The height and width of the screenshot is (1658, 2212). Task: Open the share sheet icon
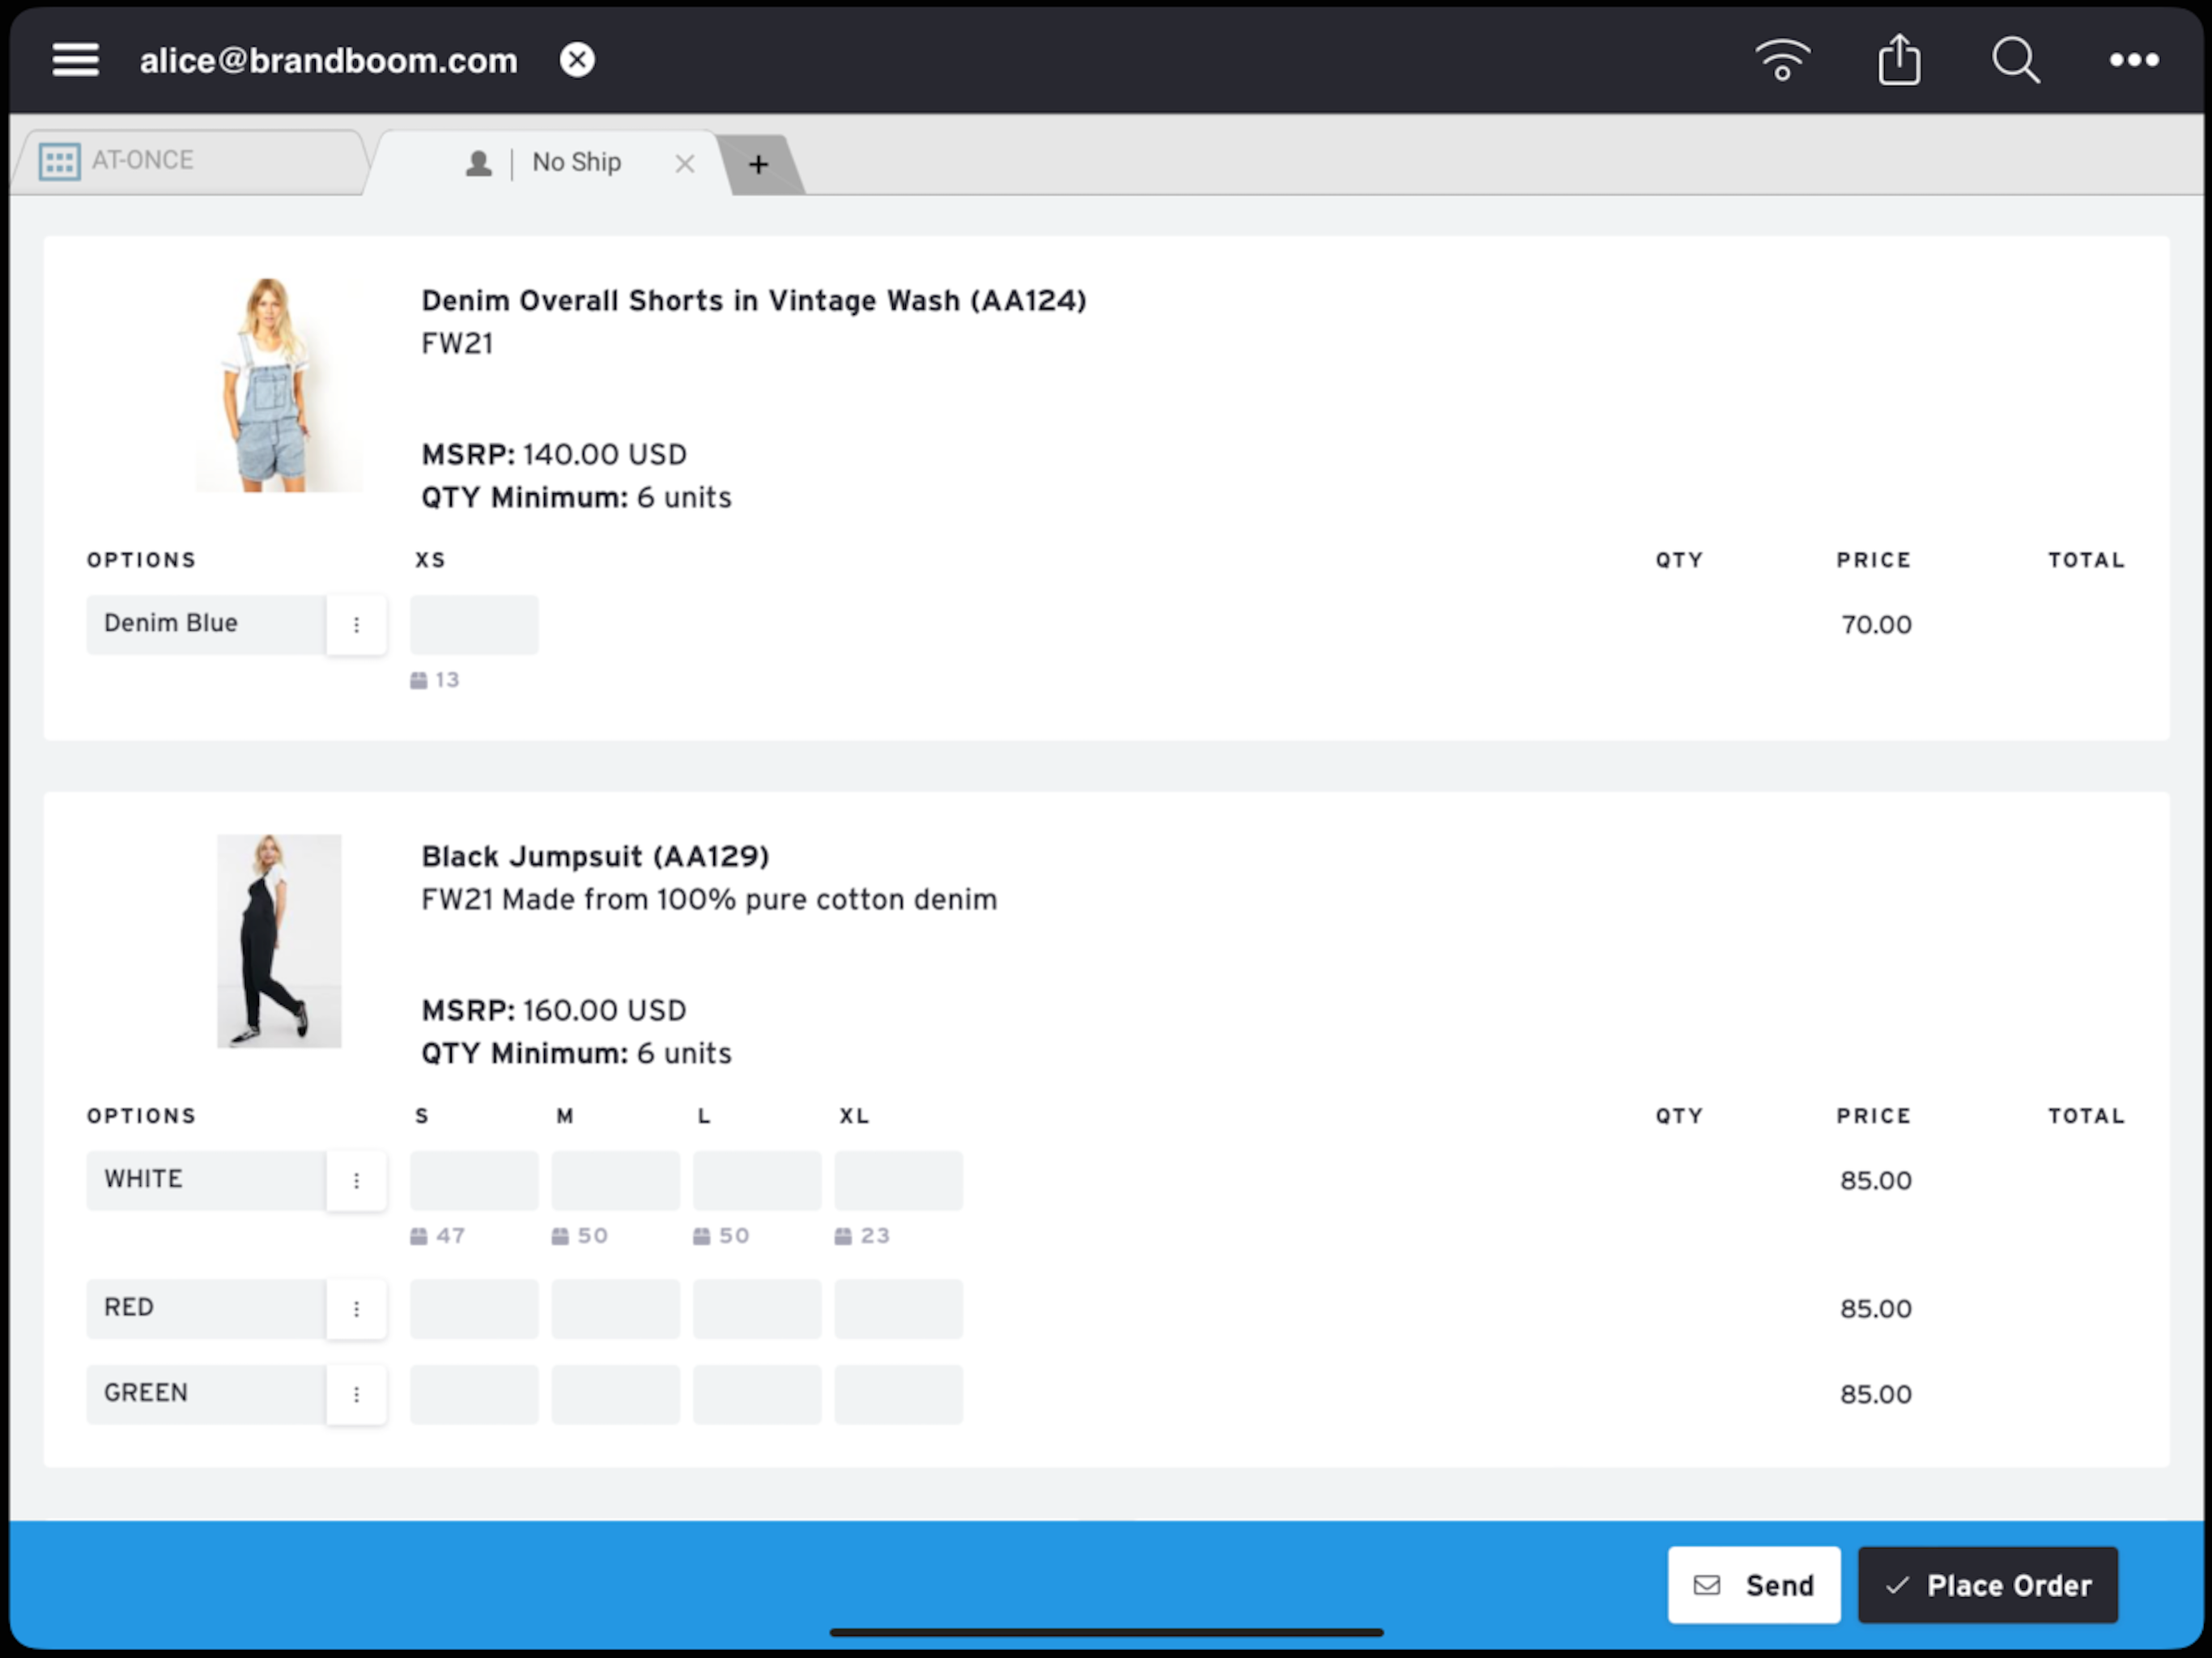[x=1898, y=60]
